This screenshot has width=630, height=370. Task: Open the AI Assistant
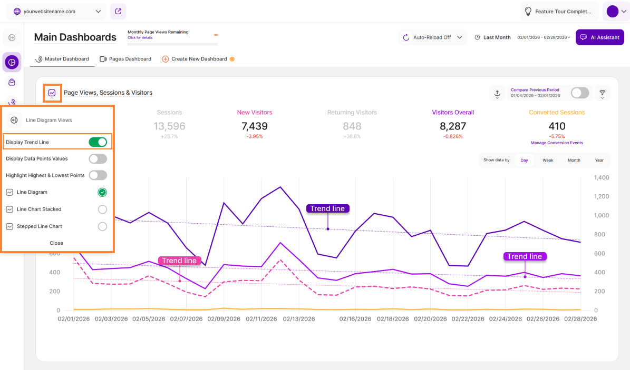[x=600, y=37]
